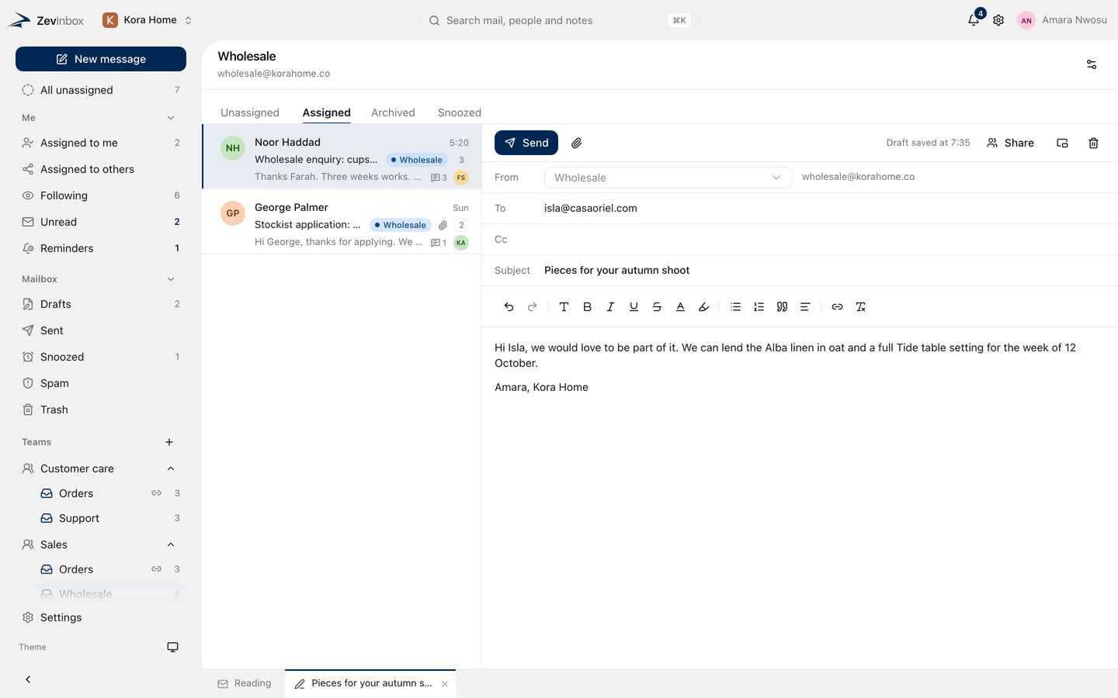Viewport: 1118px width, 698px height.
Task: Open text size formatting tool
Action: (x=564, y=307)
